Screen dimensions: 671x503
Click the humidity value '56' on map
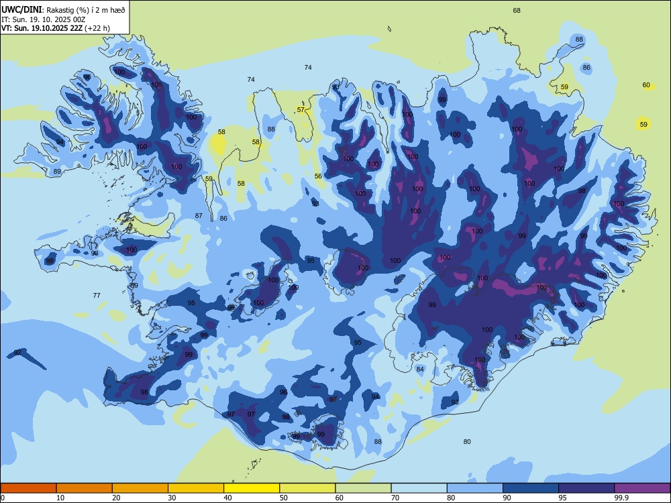(318, 176)
